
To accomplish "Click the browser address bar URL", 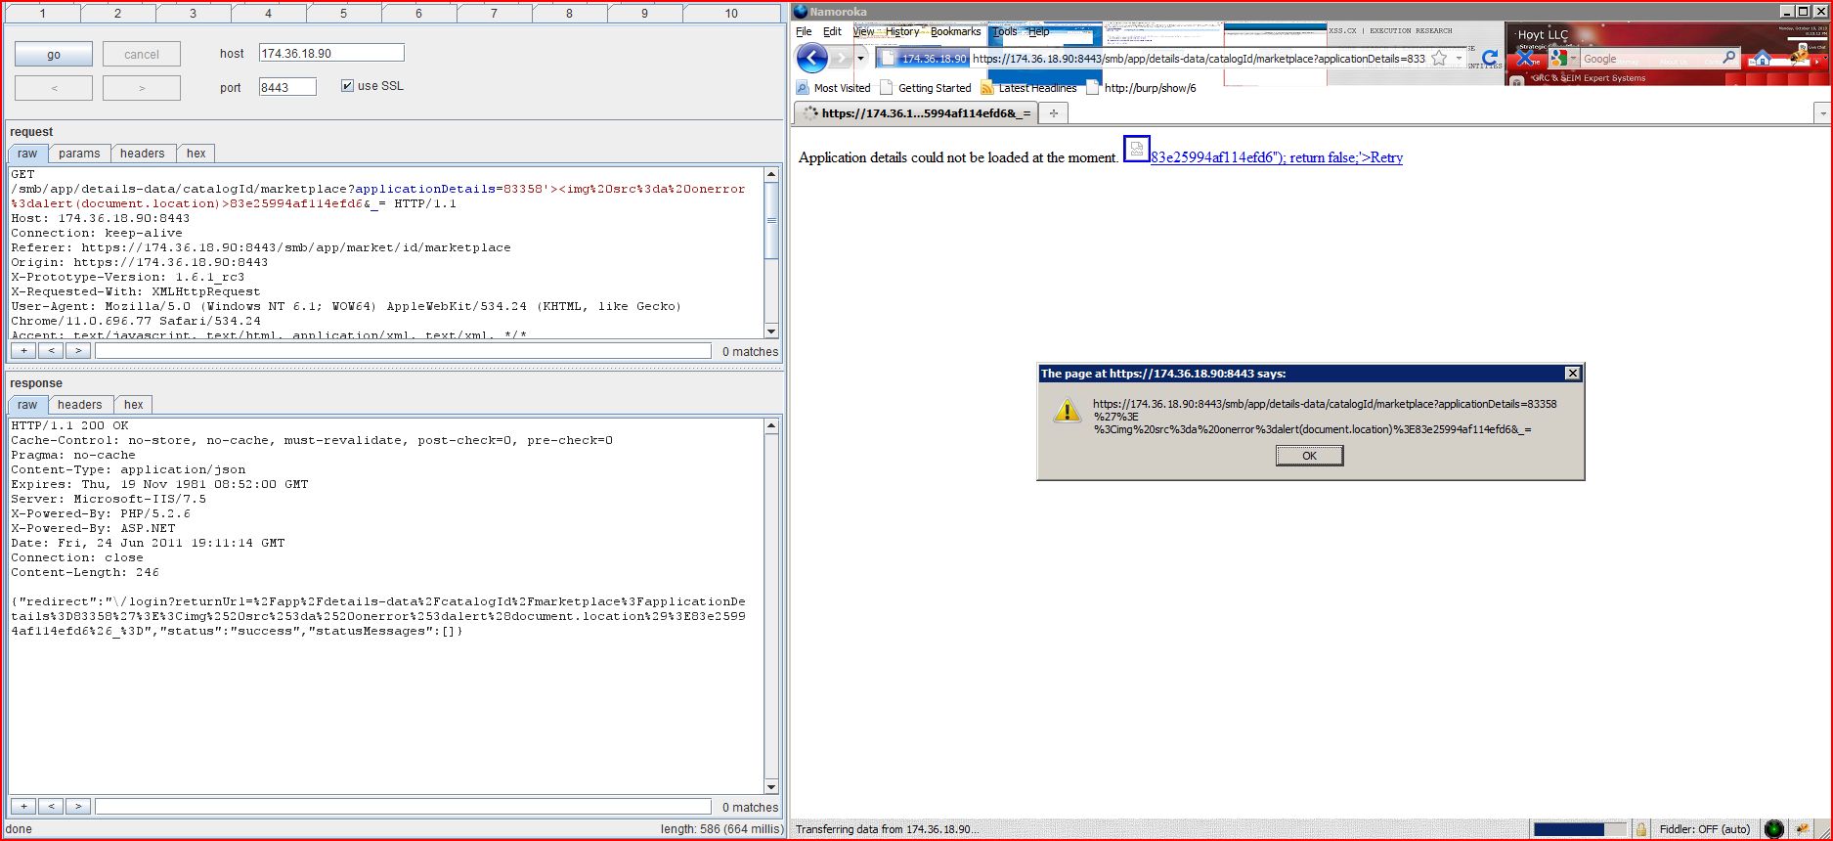I will click(x=1199, y=59).
